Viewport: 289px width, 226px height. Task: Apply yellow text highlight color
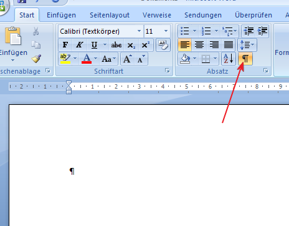coord(65,59)
